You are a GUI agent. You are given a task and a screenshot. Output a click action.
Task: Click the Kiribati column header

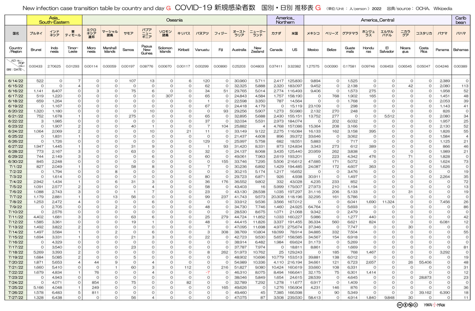(x=183, y=50)
